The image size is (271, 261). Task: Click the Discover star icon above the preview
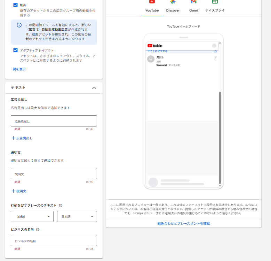click(x=173, y=2)
